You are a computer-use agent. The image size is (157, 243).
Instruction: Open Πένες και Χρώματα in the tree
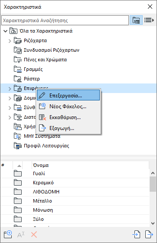point(45,60)
